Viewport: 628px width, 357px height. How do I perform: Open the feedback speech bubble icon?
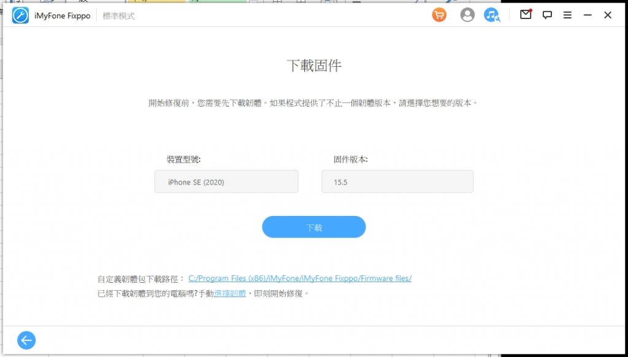[x=547, y=15]
